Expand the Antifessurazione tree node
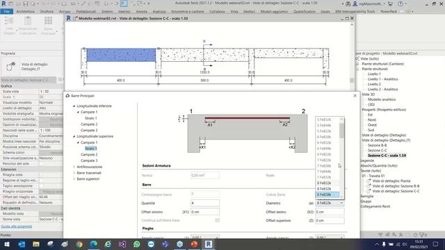This screenshot has height=250, width=445. coord(74,167)
